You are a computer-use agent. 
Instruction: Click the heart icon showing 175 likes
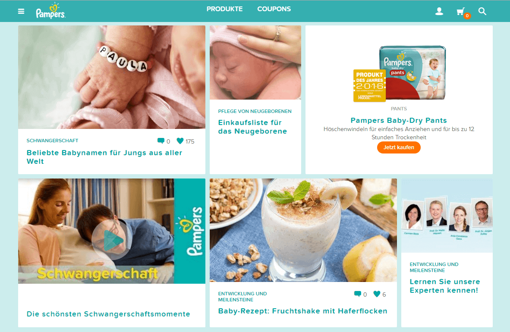(x=180, y=141)
